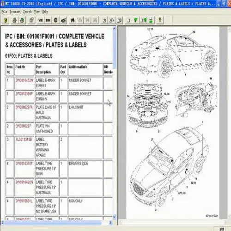Viewport: 231px width, 231px height.
Task: Click the clipboard toolbar icon
Action: click(x=31, y=20)
